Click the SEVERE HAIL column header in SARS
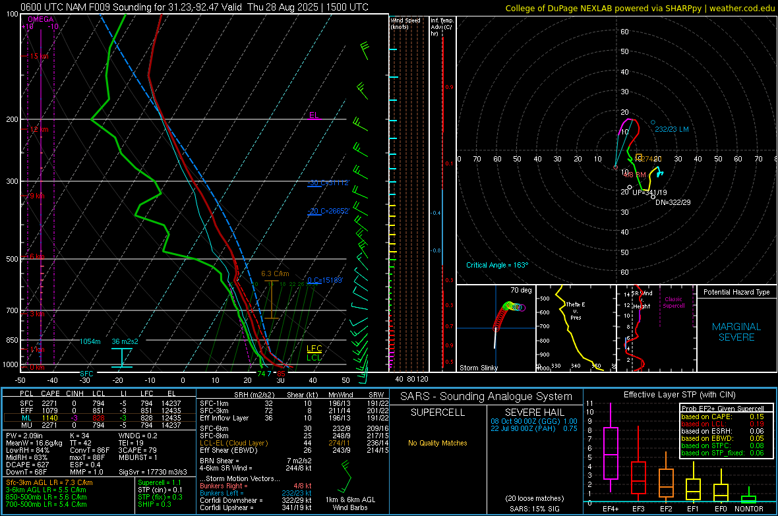This screenshot has width=778, height=516. [x=534, y=413]
